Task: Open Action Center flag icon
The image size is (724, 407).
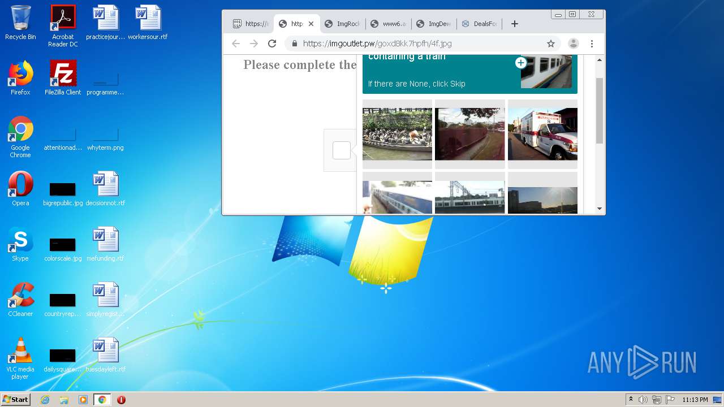Action: (x=670, y=400)
